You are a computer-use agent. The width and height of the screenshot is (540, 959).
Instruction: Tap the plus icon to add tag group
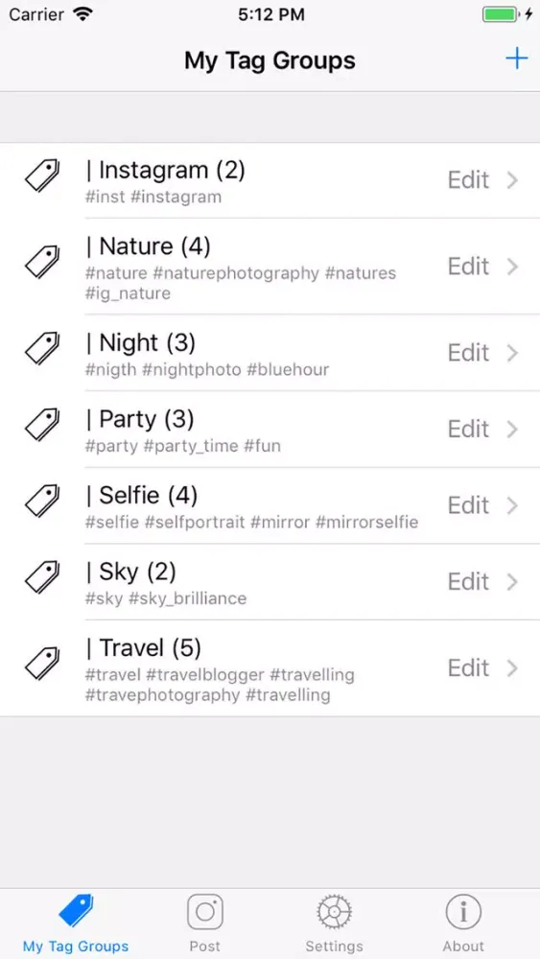516,59
